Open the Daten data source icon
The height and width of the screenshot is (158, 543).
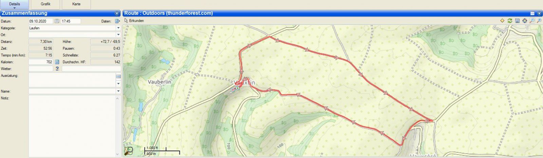pos(117,21)
